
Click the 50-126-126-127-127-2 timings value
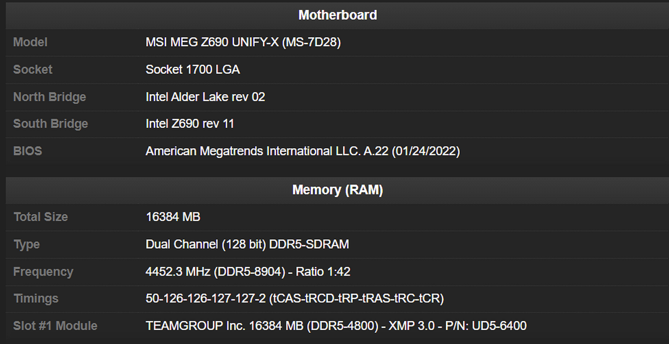pyautogui.click(x=294, y=299)
